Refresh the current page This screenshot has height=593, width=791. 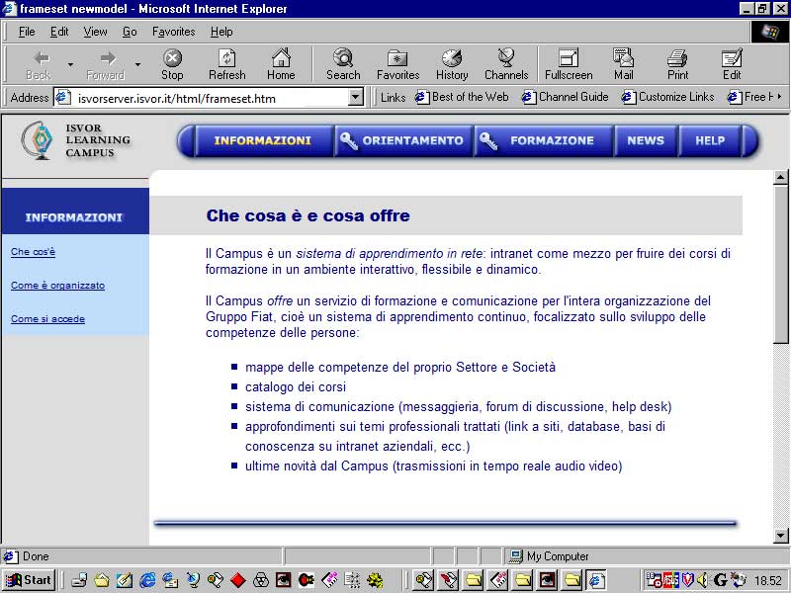tap(227, 64)
